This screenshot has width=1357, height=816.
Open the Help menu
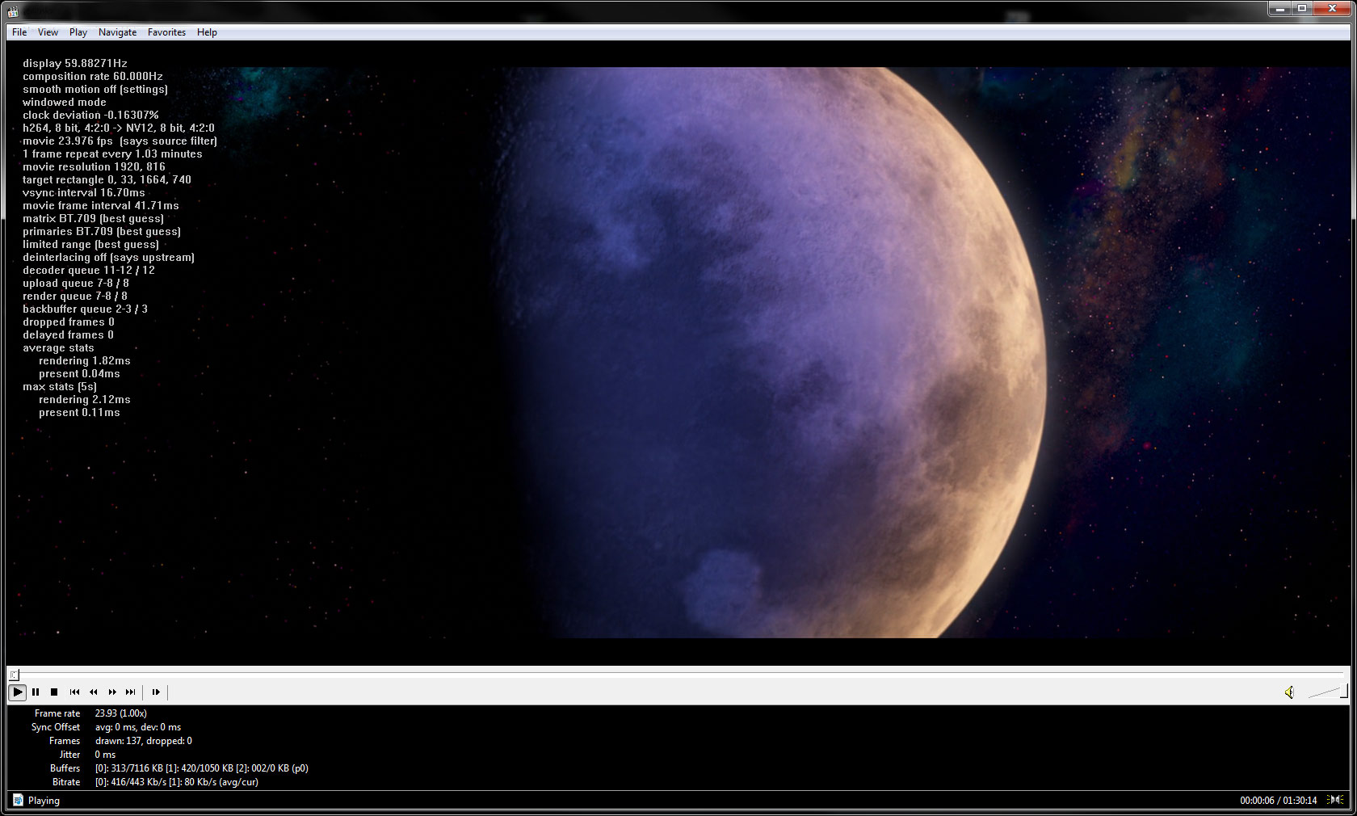tap(207, 32)
